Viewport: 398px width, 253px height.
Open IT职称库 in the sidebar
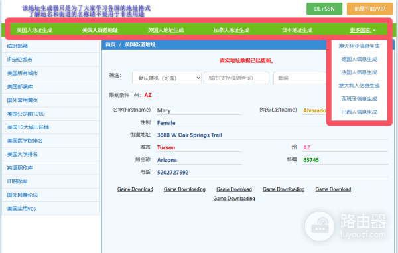coord(51,181)
